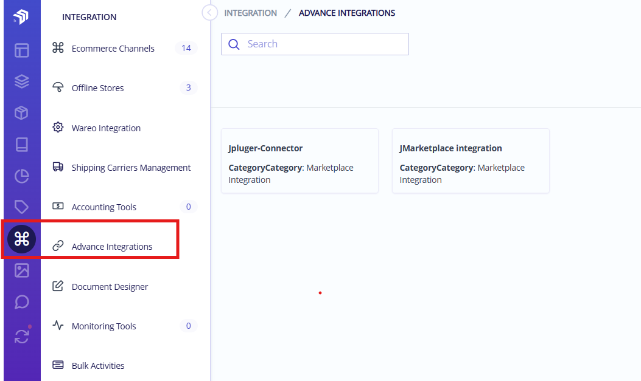Click the layers icon in the left rail

pos(21,81)
